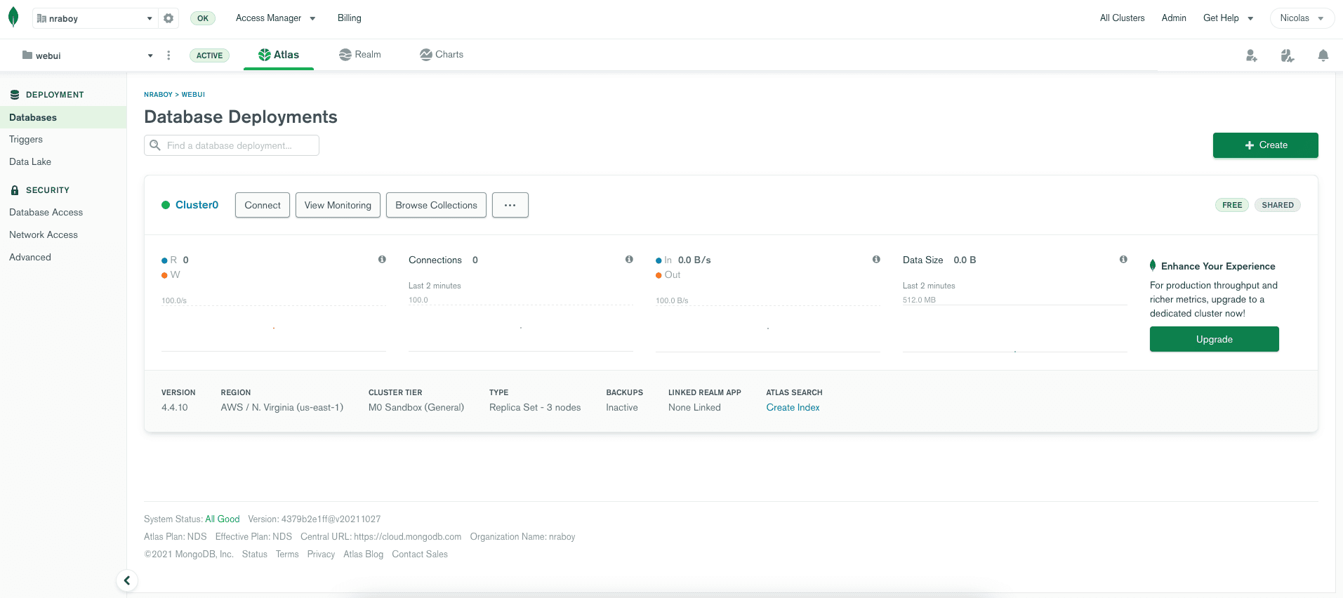This screenshot has width=1343, height=598.
Task: Open the Access Manager dropdown
Action: (275, 18)
